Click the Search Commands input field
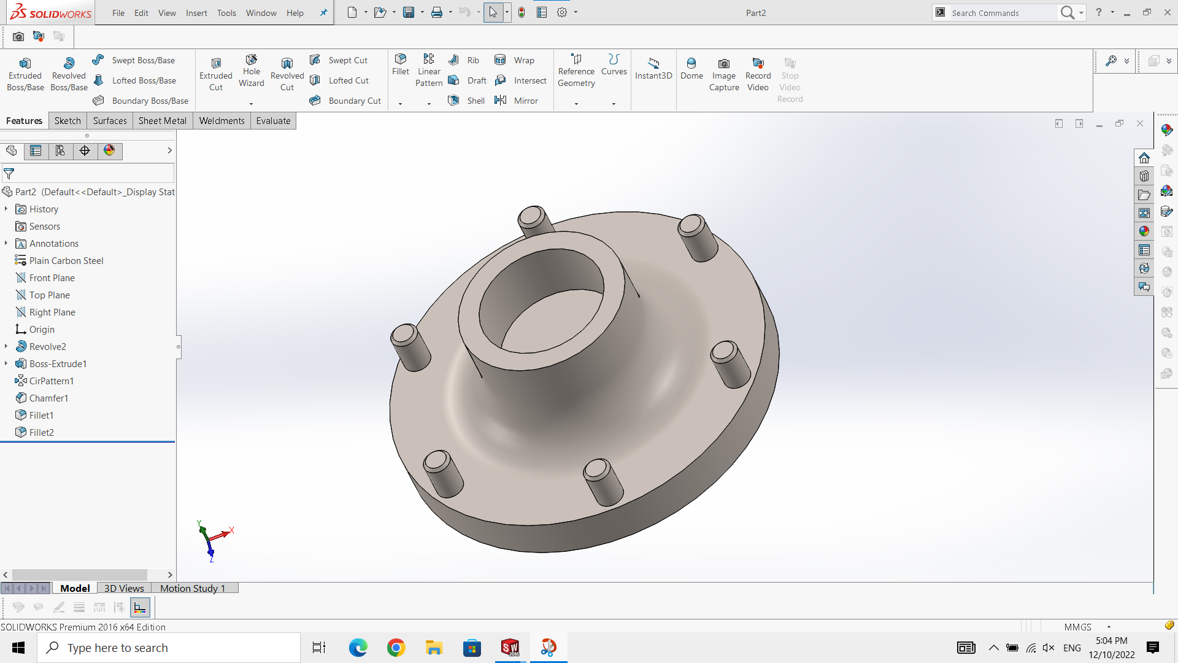1178x663 pixels. [x=1003, y=13]
